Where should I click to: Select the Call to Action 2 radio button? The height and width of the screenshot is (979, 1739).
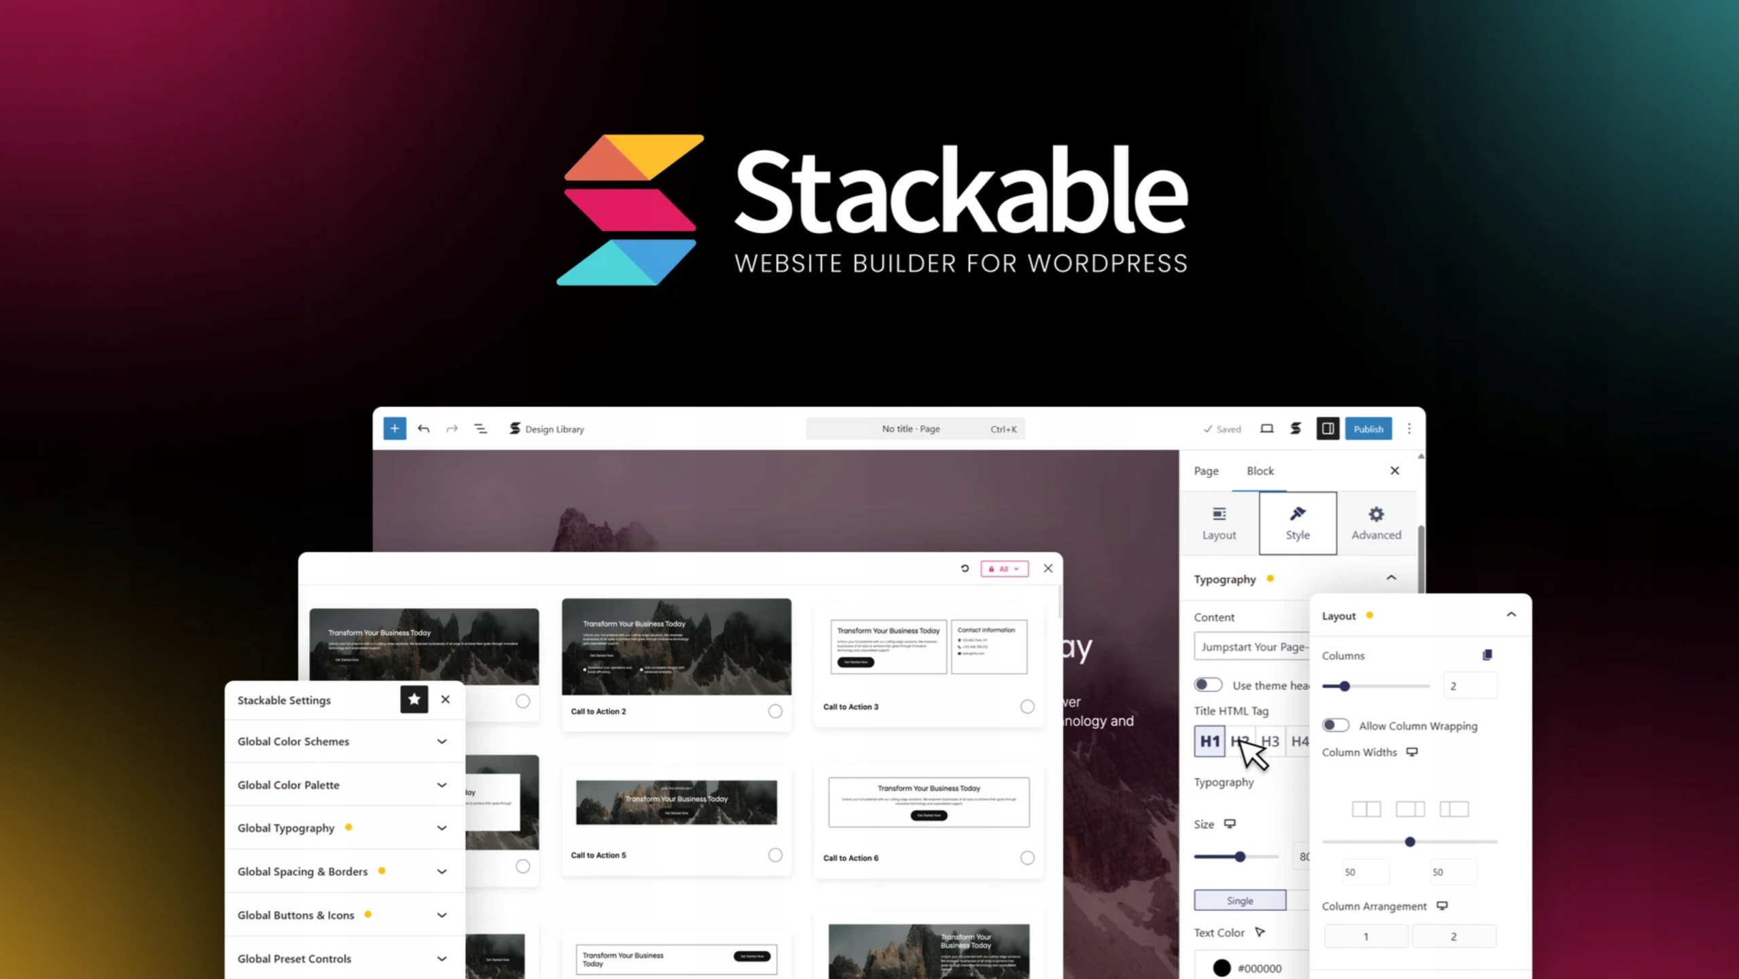pos(775,711)
